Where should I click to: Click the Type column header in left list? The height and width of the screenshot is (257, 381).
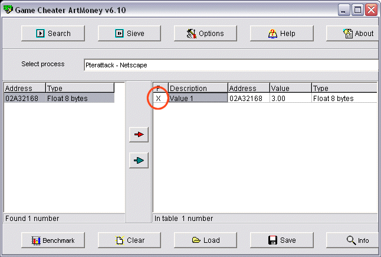pyautogui.click(x=79, y=89)
